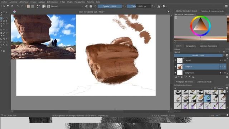The height and width of the screenshot is (129, 229).
Task: Open the Calque menu
Action: [x=42, y=2]
